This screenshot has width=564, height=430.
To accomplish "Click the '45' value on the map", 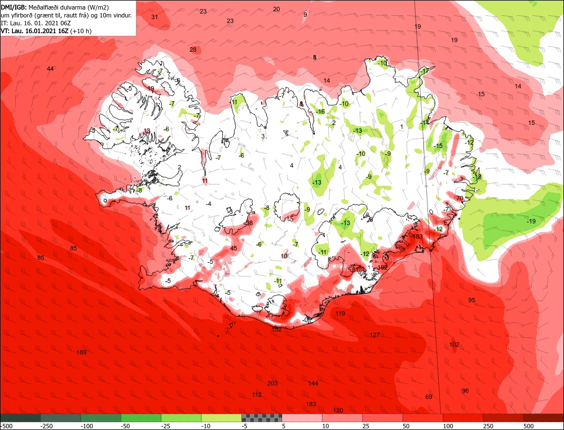I will click(234, 248).
